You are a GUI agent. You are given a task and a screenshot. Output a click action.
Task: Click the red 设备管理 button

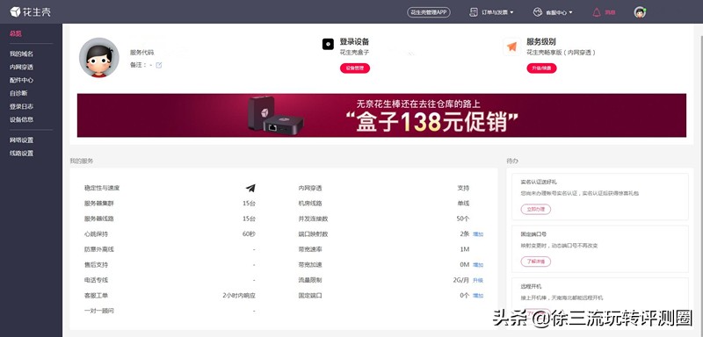[355, 68]
